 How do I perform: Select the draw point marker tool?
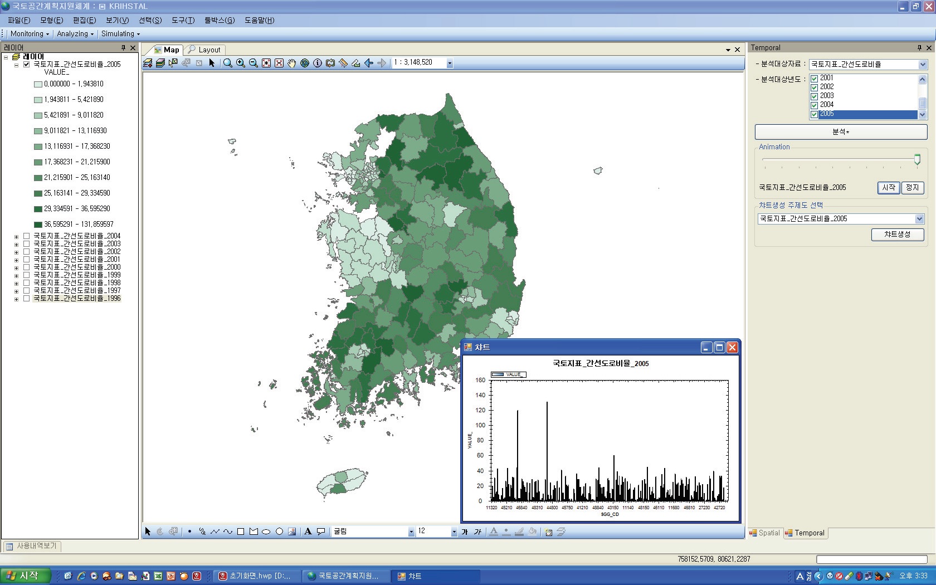coord(189,532)
